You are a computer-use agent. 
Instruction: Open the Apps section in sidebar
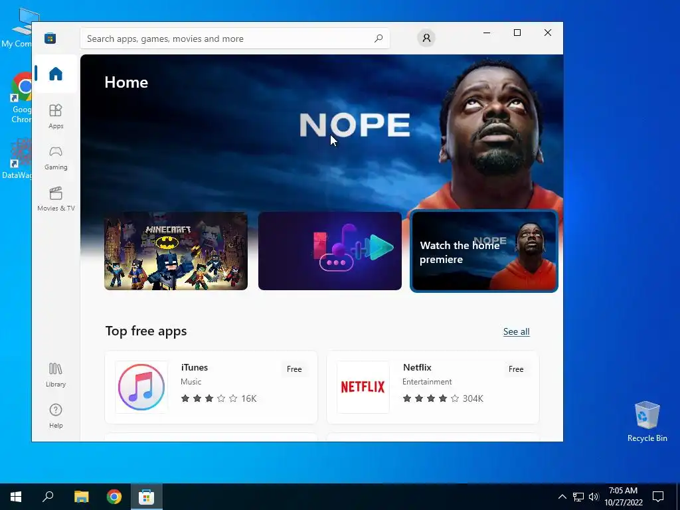click(56, 117)
